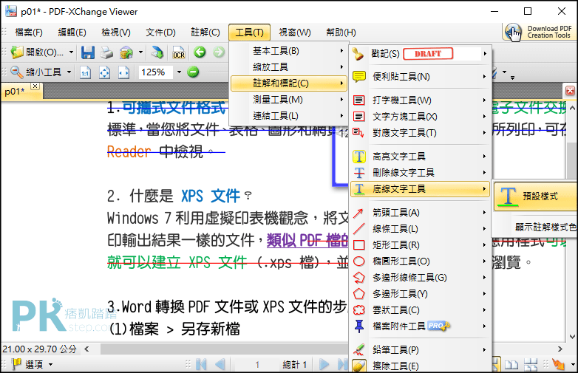578x373 pixels.
Task: Expand the 便利貼工具(N) submenu arrow
Action: pyautogui.click(x=484, y=77)
